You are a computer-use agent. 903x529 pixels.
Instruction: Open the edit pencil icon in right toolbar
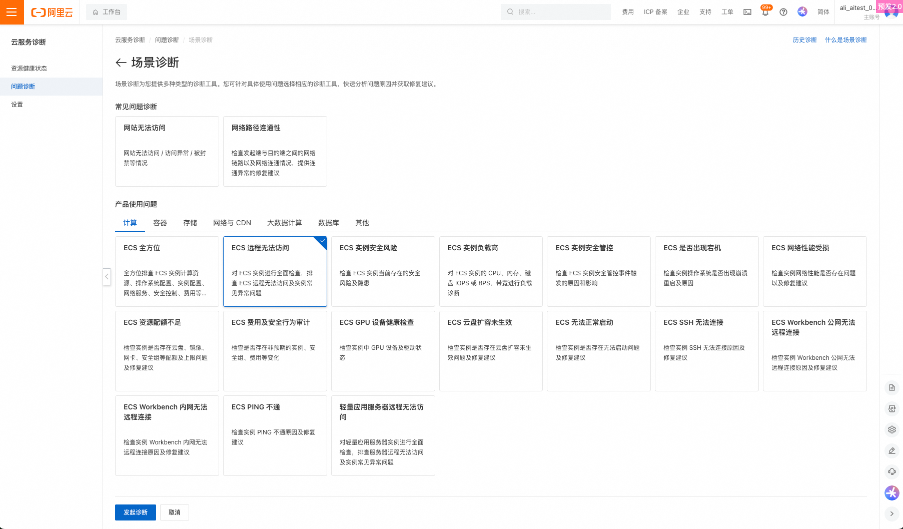(x=892, y=450)
